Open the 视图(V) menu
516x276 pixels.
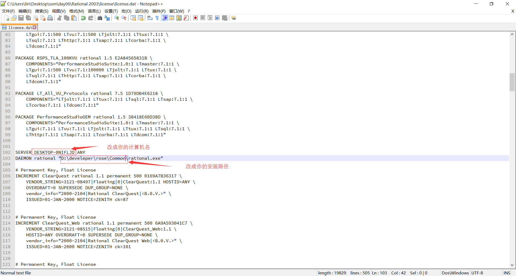(59, 11)
